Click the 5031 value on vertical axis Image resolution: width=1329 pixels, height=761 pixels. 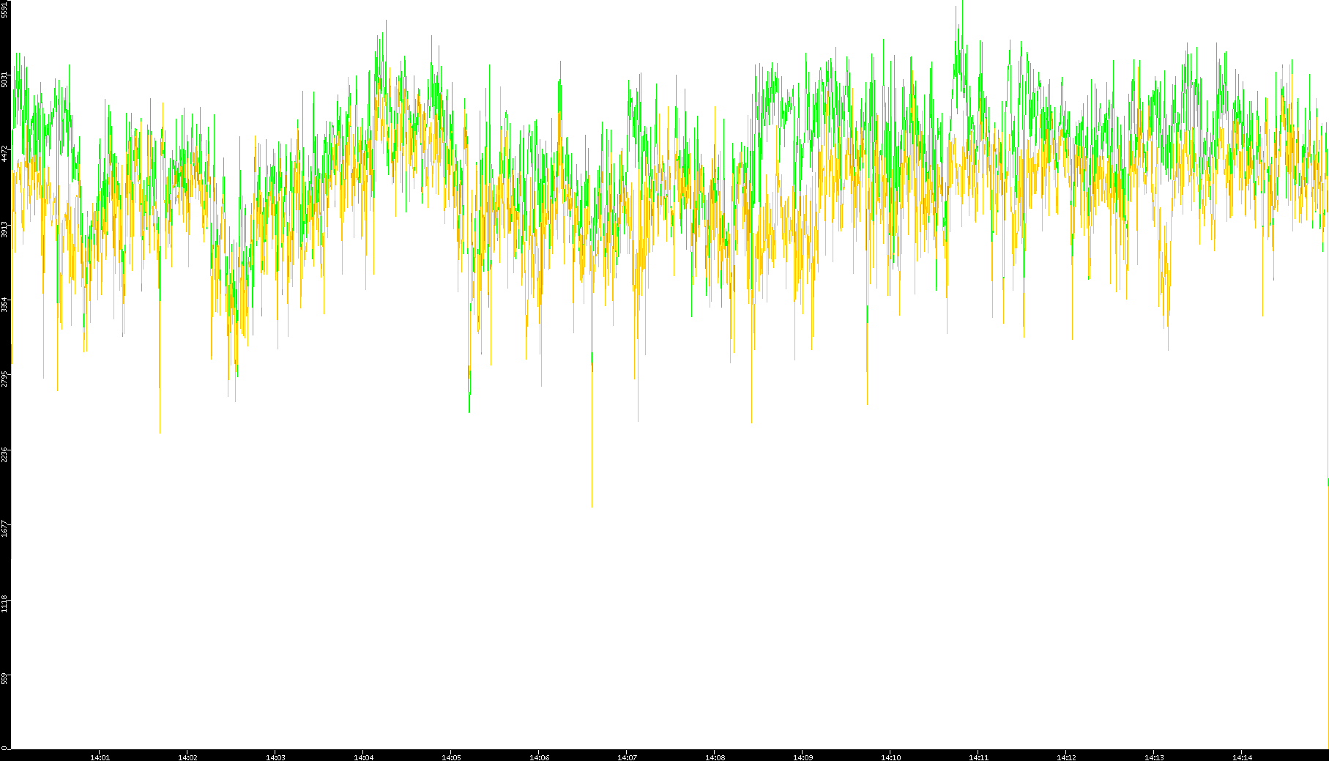coord(5,79)
